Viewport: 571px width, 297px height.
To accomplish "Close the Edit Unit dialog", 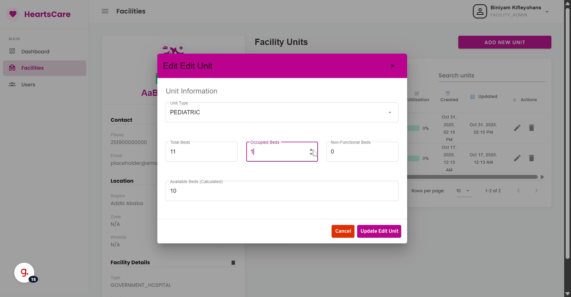I will pos(393,66).
